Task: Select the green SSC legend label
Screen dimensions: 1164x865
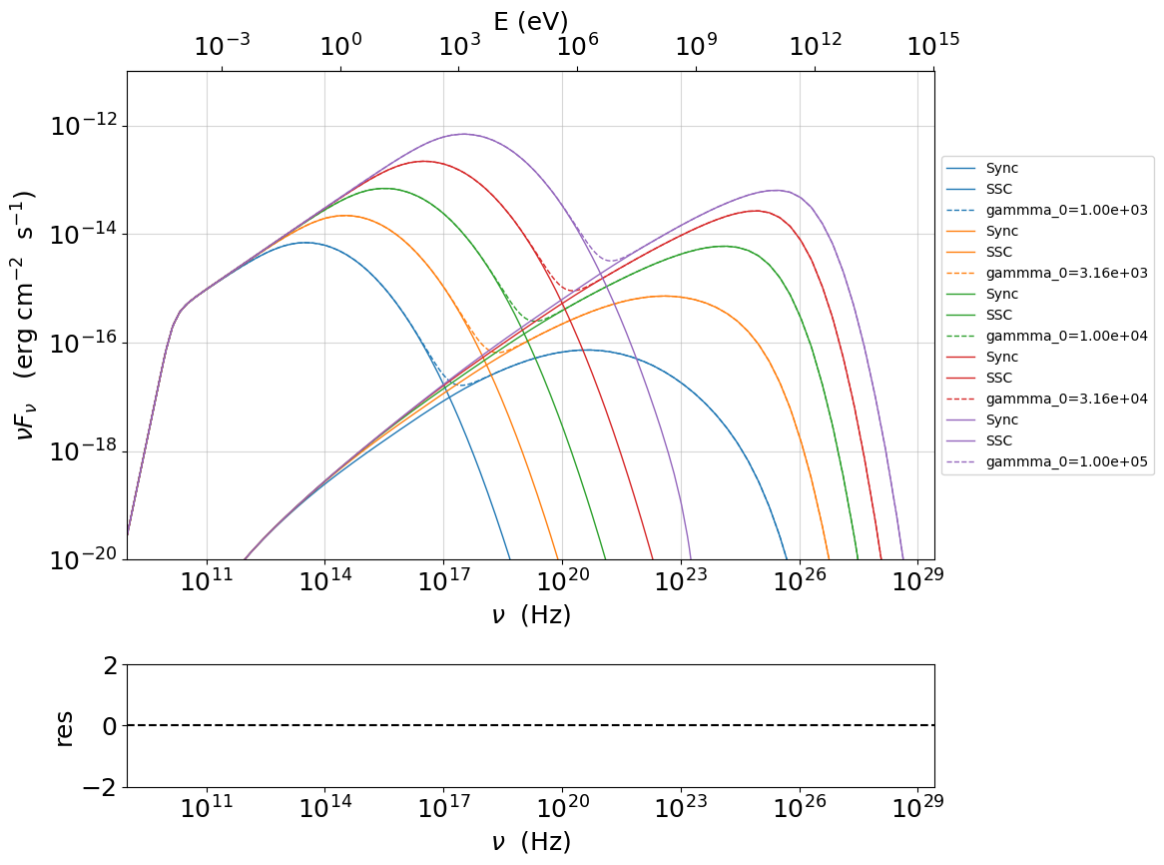Action: (x=998, y=315)
